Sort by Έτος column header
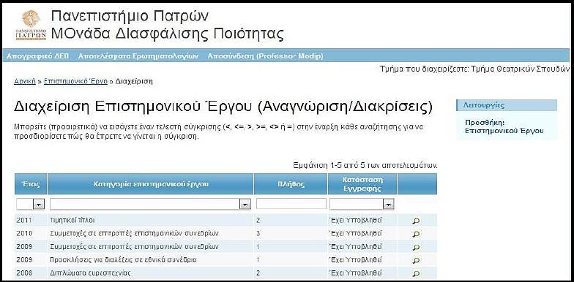 [31, 184]
